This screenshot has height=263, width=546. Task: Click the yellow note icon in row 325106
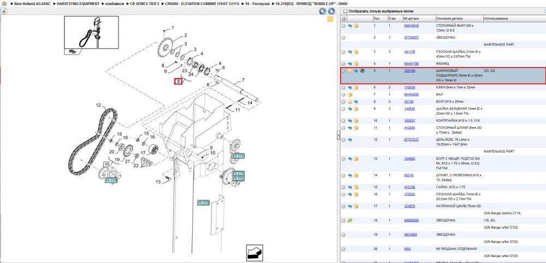point(349,71)
